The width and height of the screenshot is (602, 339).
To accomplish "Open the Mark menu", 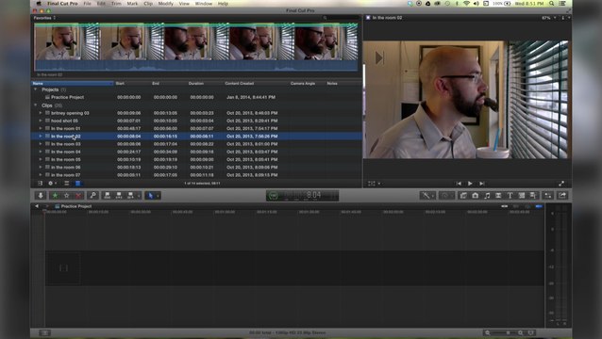I will (132, 4).
